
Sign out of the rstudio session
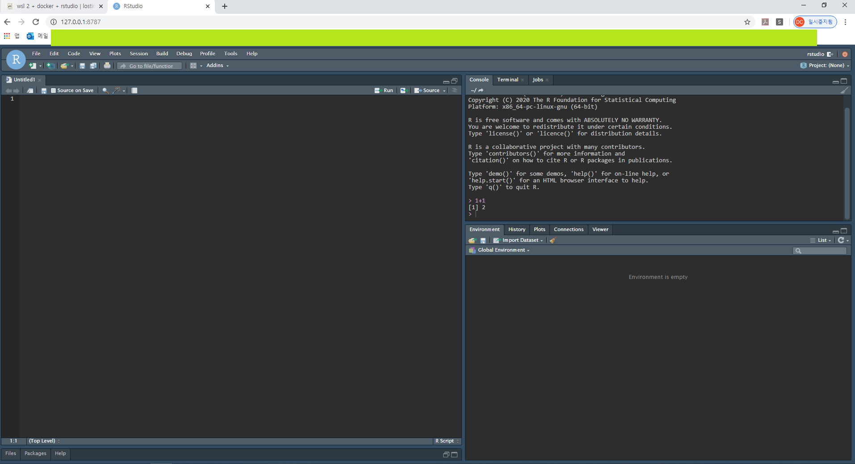click(x=830, y=54)
